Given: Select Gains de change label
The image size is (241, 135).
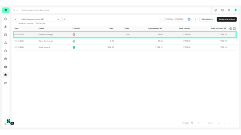Looking at the screenshot, I should [x=46, y=41].
